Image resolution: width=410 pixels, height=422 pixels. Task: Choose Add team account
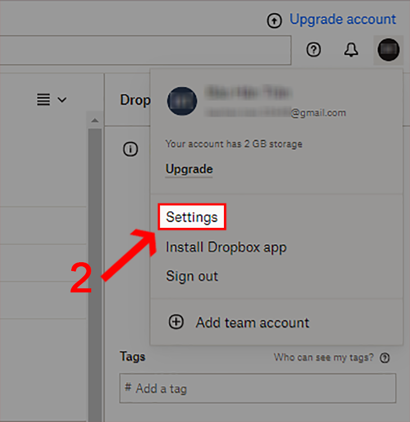pyautogui.click(x=253, y=323)
